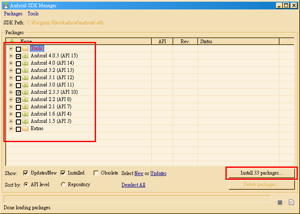Check the Android 3.0 (API 11) checkbox

[x=18, y=86]
